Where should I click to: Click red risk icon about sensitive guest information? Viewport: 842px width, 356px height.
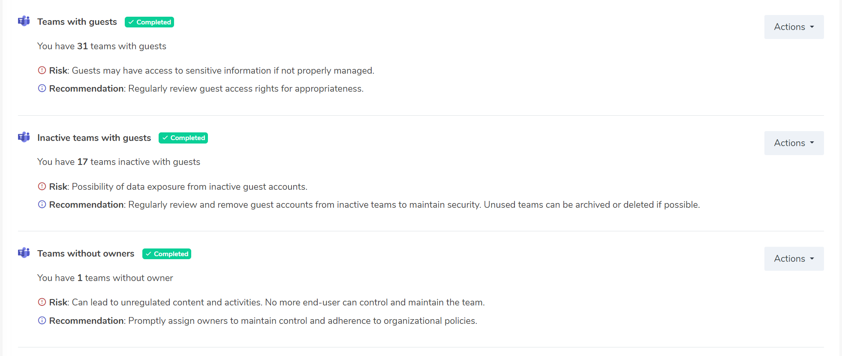click(x=42, y=70)
